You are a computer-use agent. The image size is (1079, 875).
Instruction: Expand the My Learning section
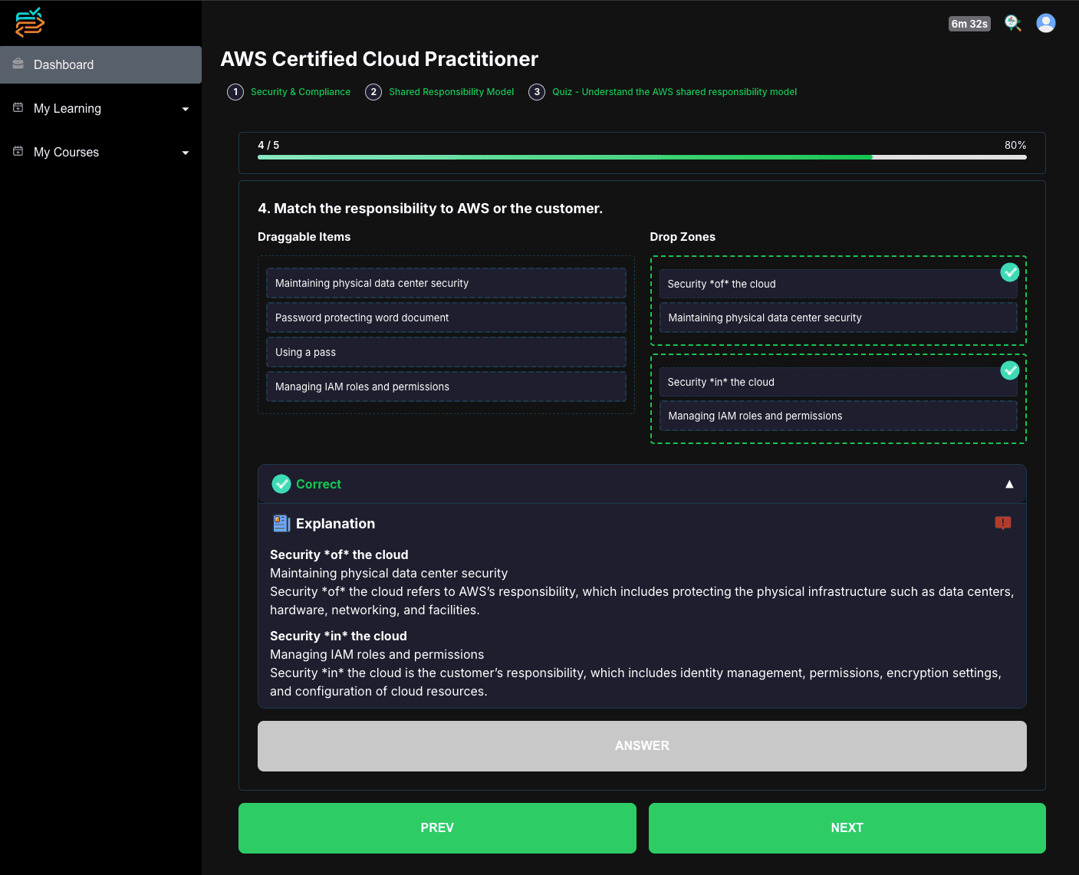(x=186, y=109)
